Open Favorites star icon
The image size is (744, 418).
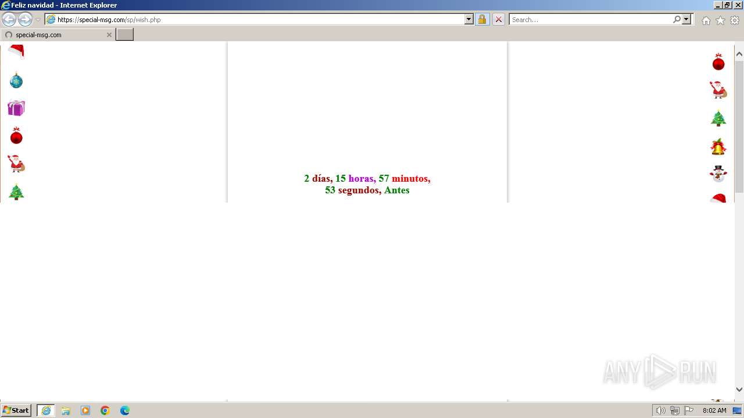[720, 20]
